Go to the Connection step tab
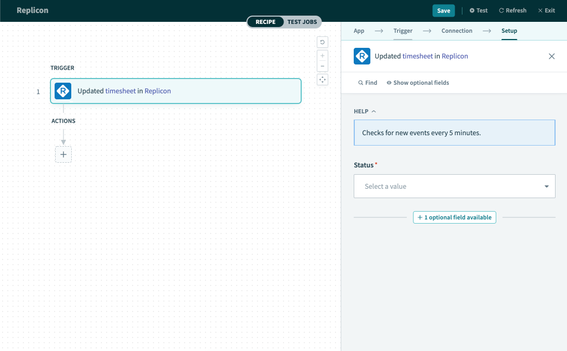The width and height of the screenshot is (567, 351). (x=457, y=31)
